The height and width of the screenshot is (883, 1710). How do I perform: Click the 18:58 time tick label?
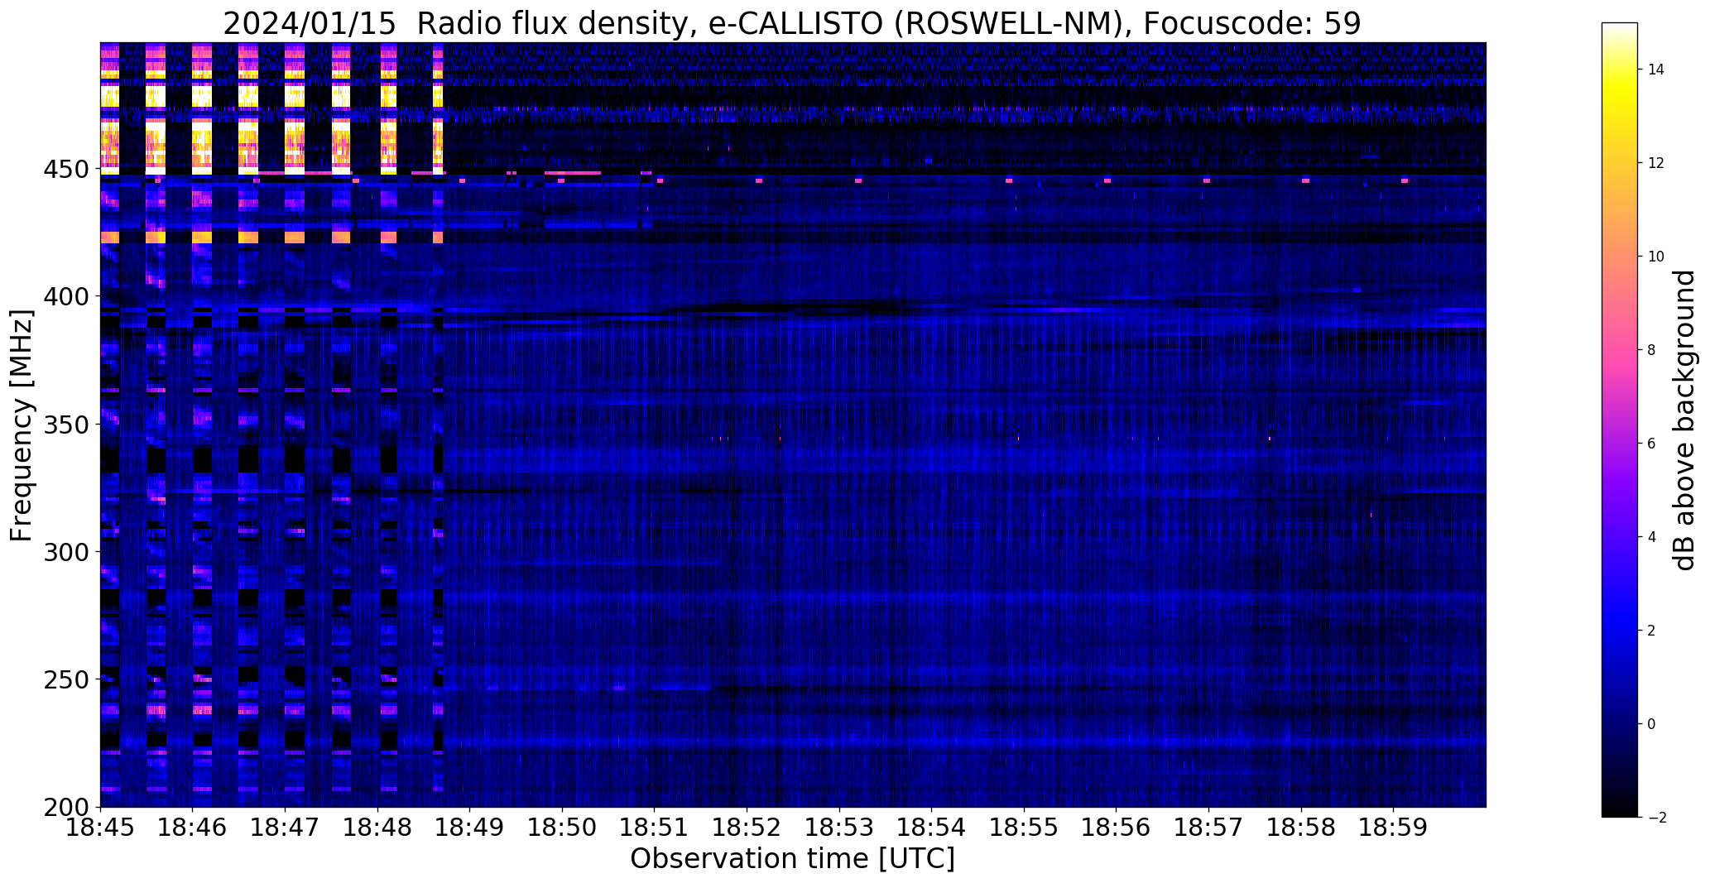[1302, 827]
